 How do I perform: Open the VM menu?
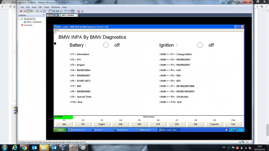click(x=40, y=7)
